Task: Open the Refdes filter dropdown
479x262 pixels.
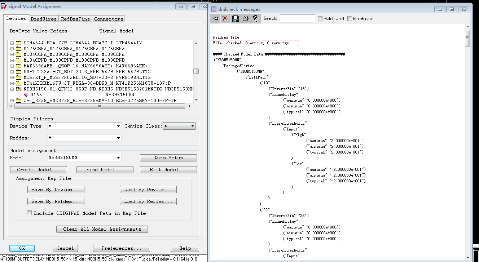Action: click(x=118, y=138)
